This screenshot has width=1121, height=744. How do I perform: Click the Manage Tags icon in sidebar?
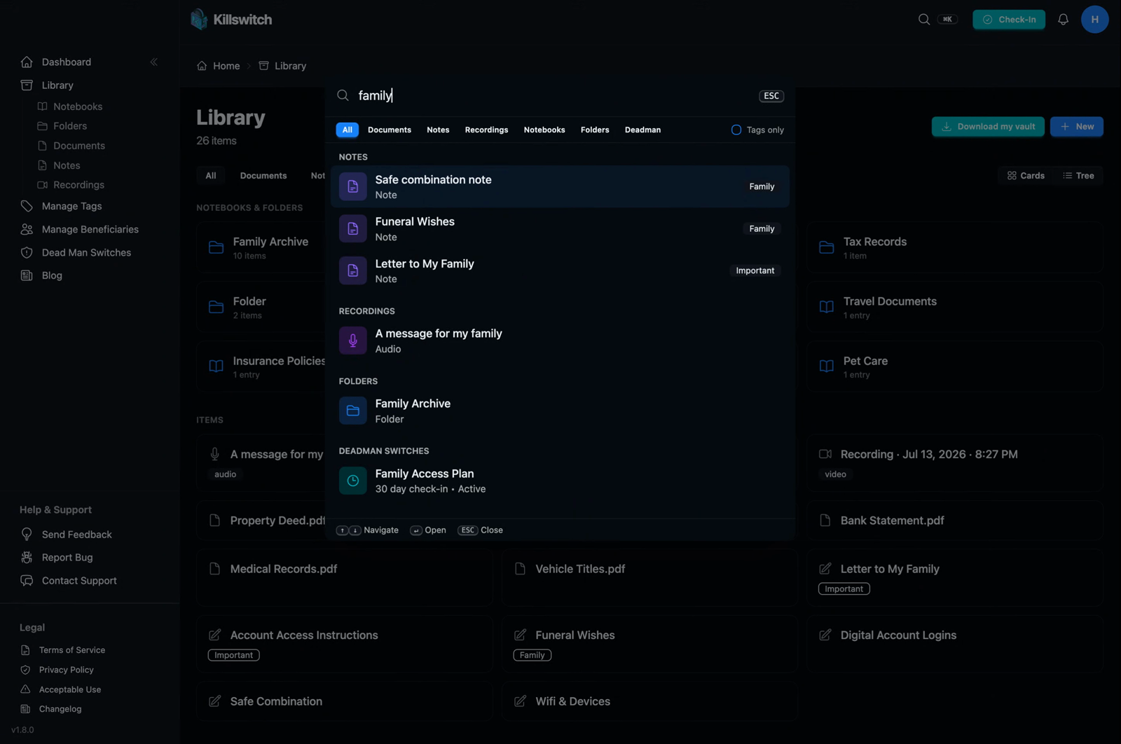pos(27,206)
